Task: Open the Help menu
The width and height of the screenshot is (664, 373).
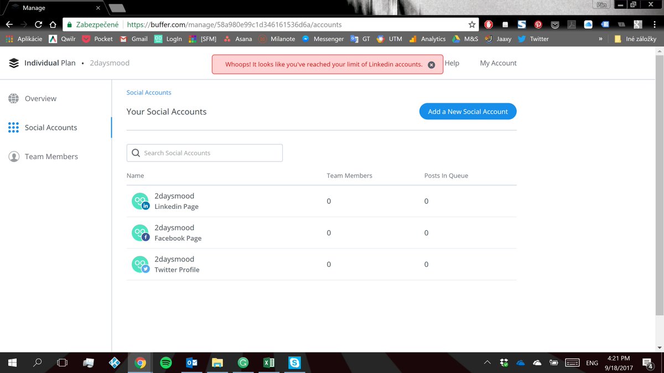Action: point(452,63)
